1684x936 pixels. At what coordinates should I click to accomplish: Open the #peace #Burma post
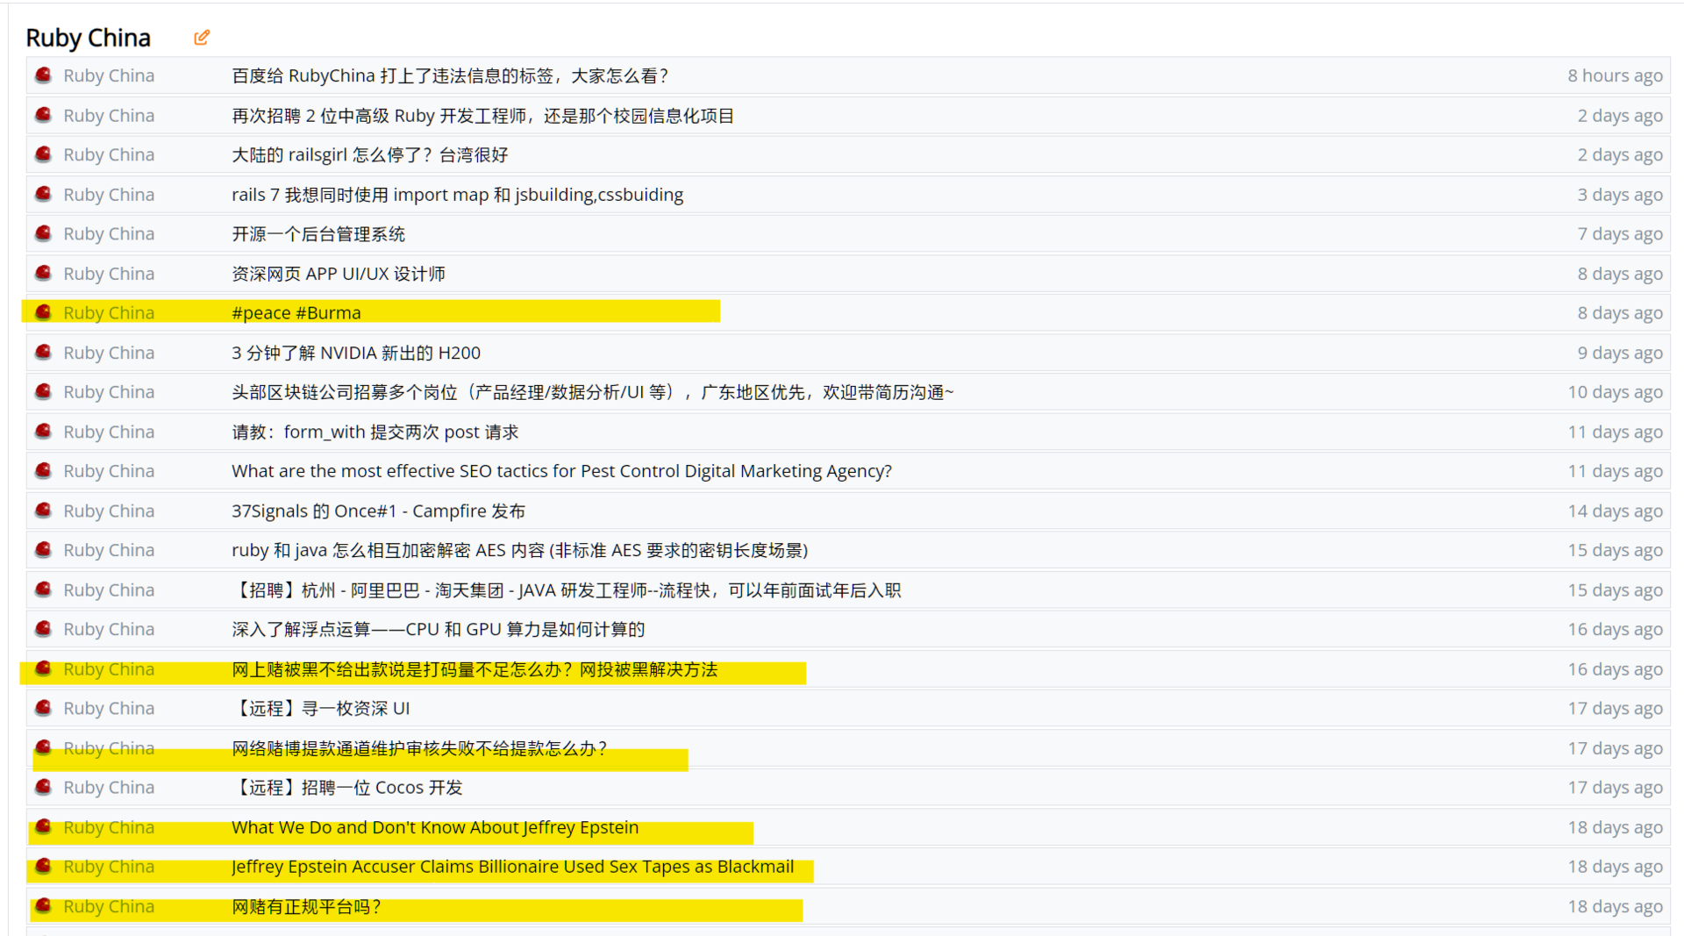(296, 312)
